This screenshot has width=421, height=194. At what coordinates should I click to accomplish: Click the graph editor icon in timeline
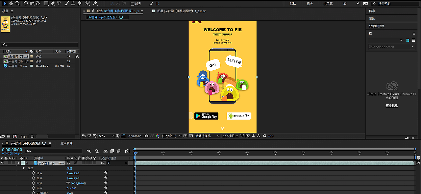127,151
